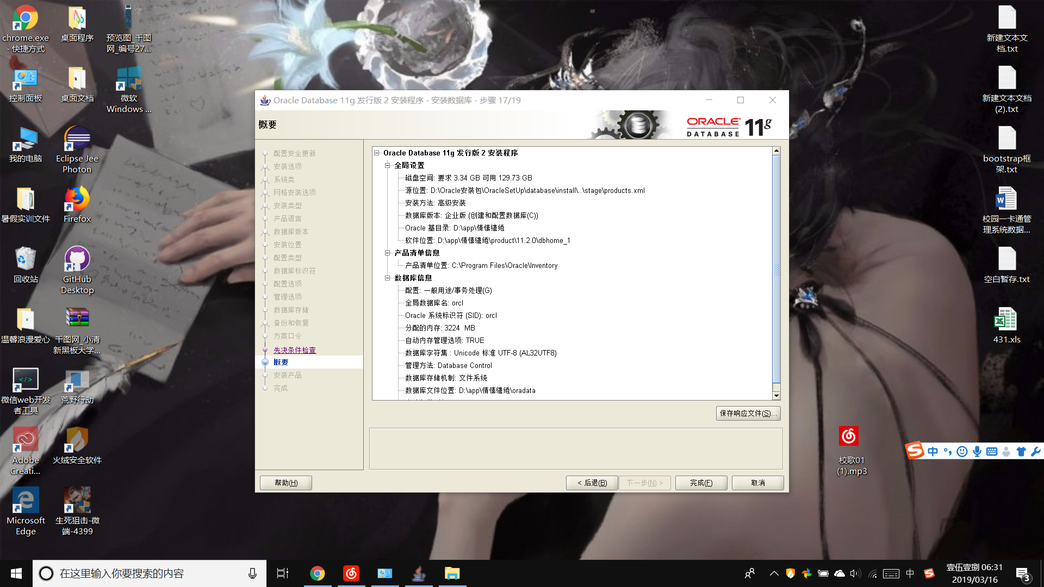Collapse the 产品清单信息 tree node
This screenshot has height=587, width=1044.
[388, 253]
